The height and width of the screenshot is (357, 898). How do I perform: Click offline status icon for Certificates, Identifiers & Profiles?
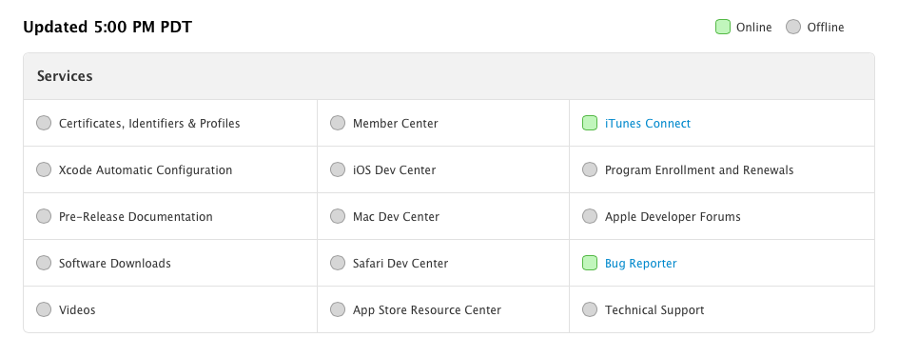(44, 123)
